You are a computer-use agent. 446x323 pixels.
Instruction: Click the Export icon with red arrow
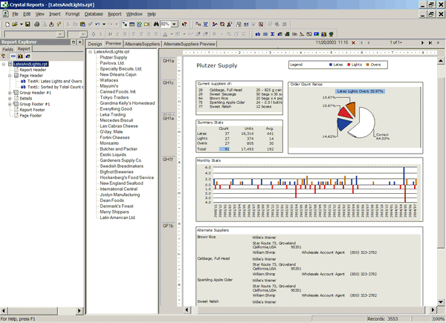51,25
